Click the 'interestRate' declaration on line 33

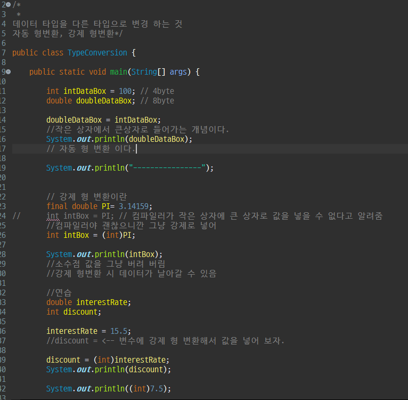coord(102,302)
